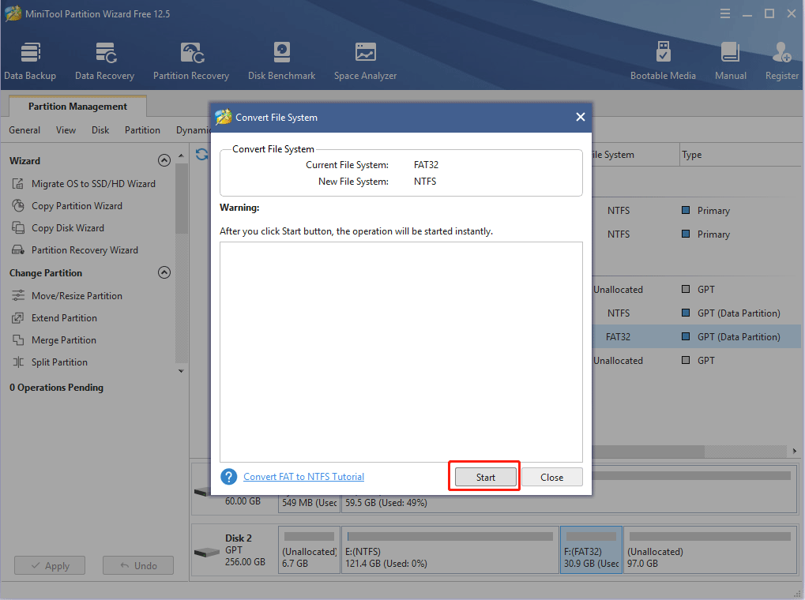Select the first NTFS Primary row
Image resolution: width=805 pixels, height=600 pixels.
point(696,211)
